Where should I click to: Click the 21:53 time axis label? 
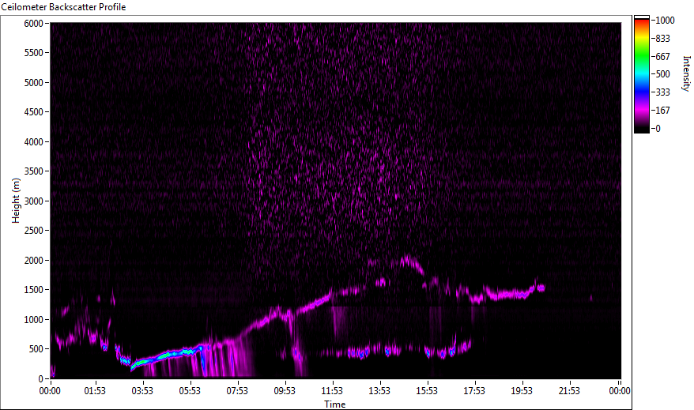coord(569,390)
